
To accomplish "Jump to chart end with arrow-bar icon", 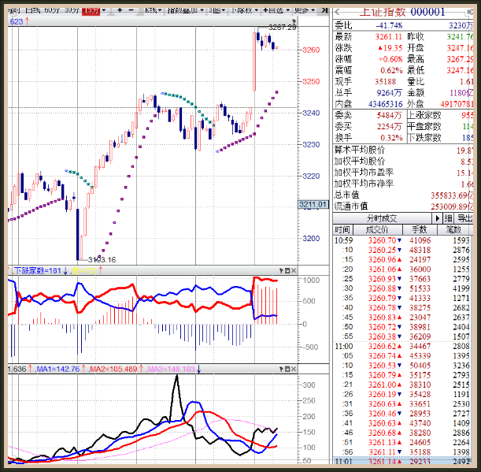I will (324, 10).
